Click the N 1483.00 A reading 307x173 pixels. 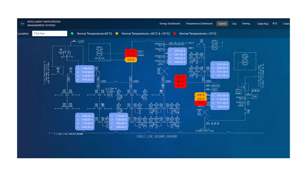[118, 127]
